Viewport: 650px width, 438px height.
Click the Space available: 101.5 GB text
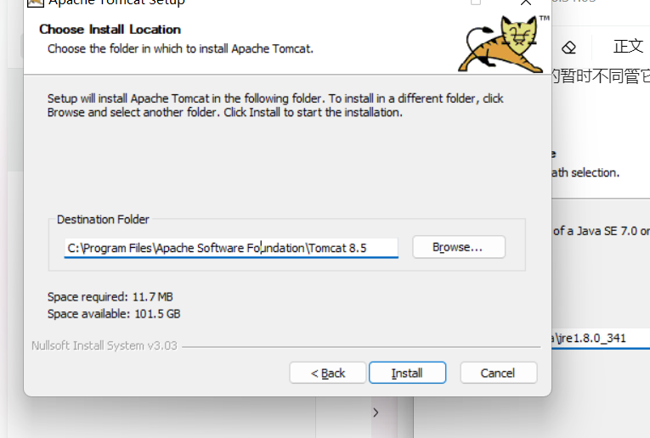click(x=114, y=314)
